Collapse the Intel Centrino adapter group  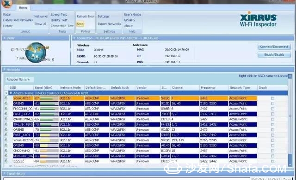point(11,93)
